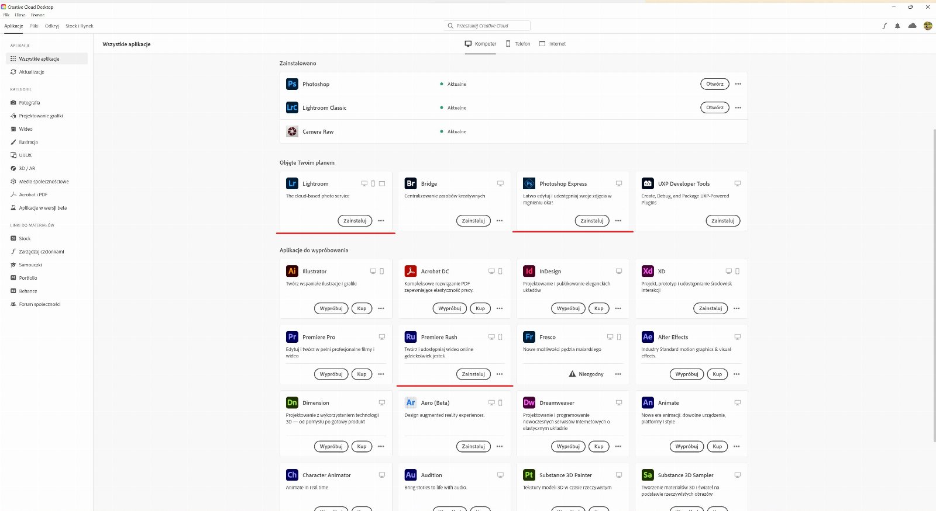Image resolution: width=936 pixels, height=511 pixels.
Task: Open more options for Fresco card
Action: (618, 374)
